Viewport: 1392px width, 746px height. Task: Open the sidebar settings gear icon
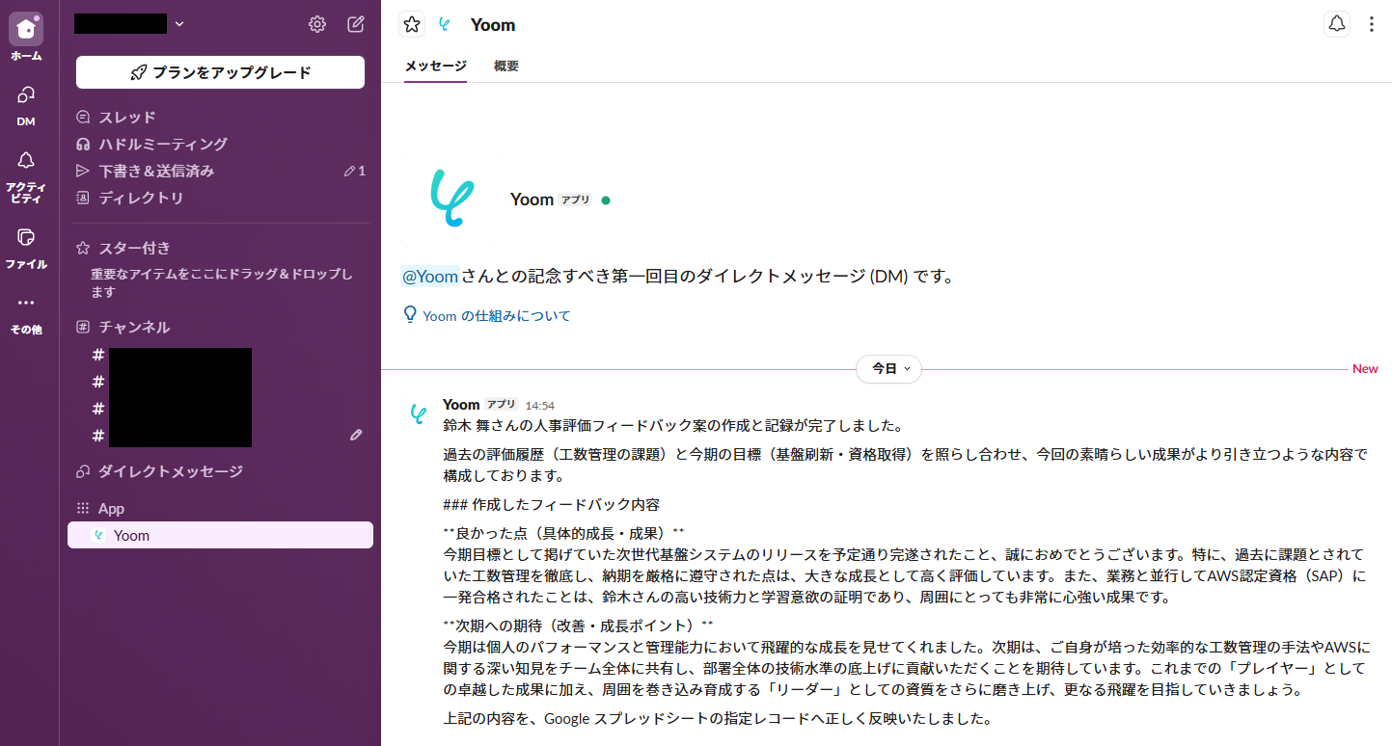tap(317, 24)
